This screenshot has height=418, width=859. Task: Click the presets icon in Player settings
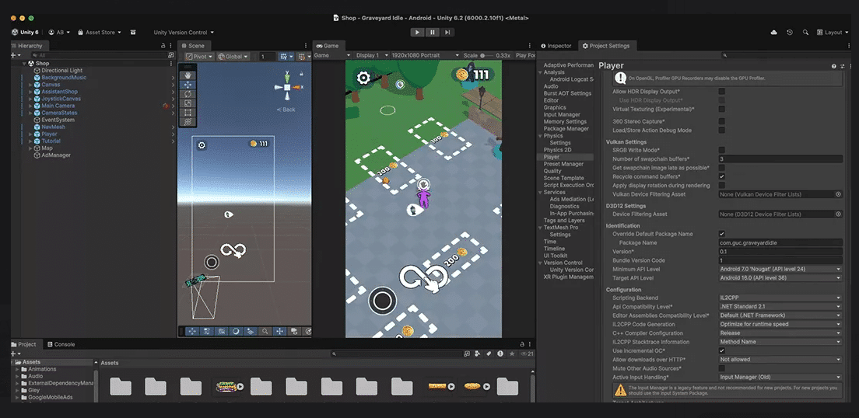[x=843, y=66]
